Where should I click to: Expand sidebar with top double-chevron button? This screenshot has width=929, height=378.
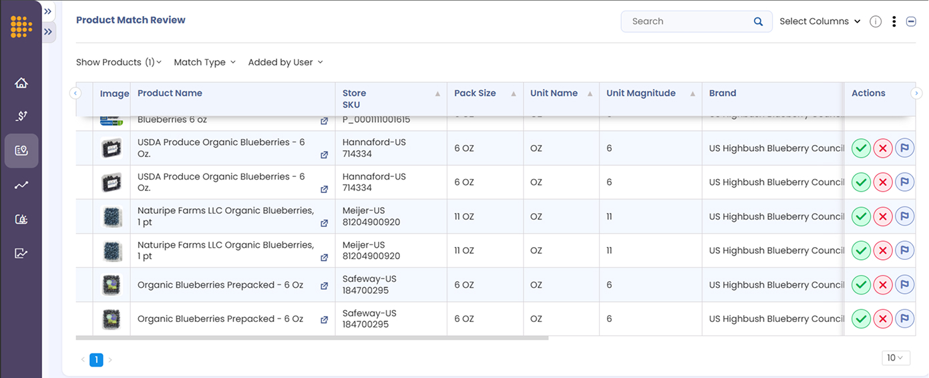[x=48, y=11]
